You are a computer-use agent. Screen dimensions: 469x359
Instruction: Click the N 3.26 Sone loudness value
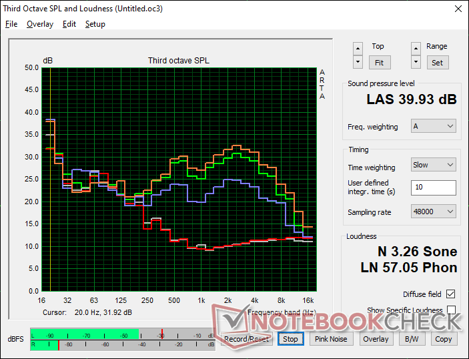pos(417,252)
